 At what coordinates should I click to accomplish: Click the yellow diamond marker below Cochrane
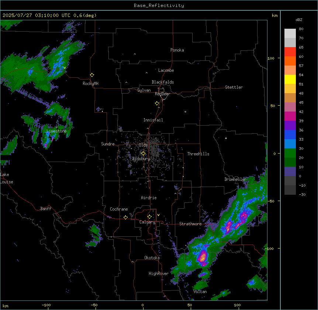[x=125, y=217]
